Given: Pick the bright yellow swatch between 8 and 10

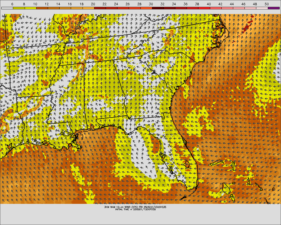Looking at the screenshot, I should pos(30,8).
